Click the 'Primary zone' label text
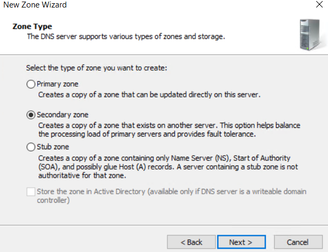 [x=57, y=84]
